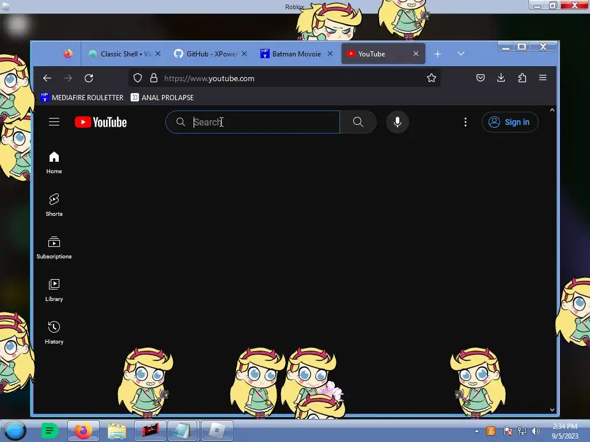Click the volume speaker tray icon
This screenshot has width=590, height=442.
coord(536,431)
